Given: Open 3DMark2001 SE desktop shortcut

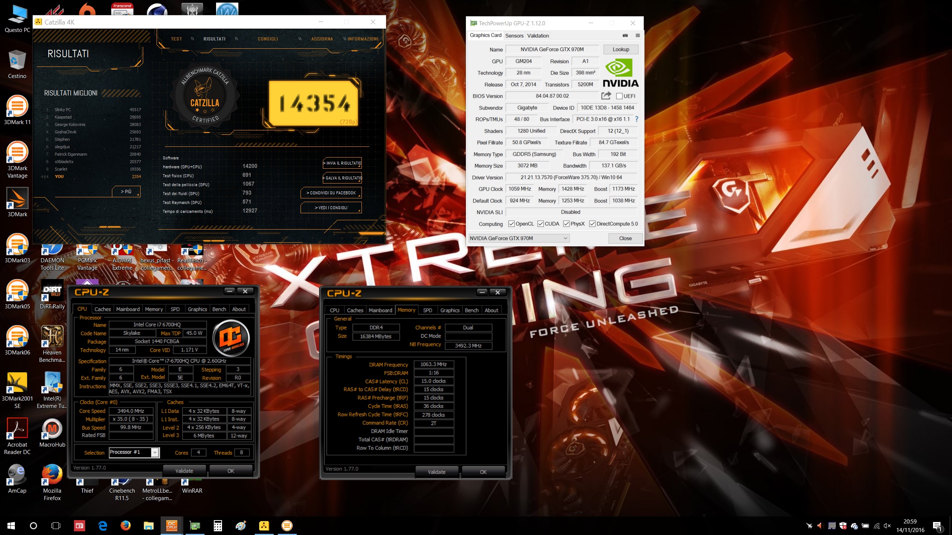Looking at the screenshot, I should 17,390.
